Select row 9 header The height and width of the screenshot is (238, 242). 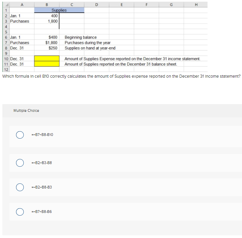[x=6, y=54]
